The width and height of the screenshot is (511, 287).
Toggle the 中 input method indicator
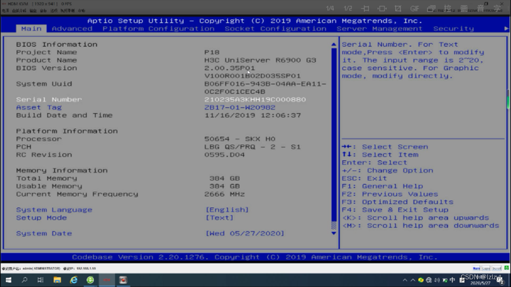pyautogui.click(x=452, y=280)
